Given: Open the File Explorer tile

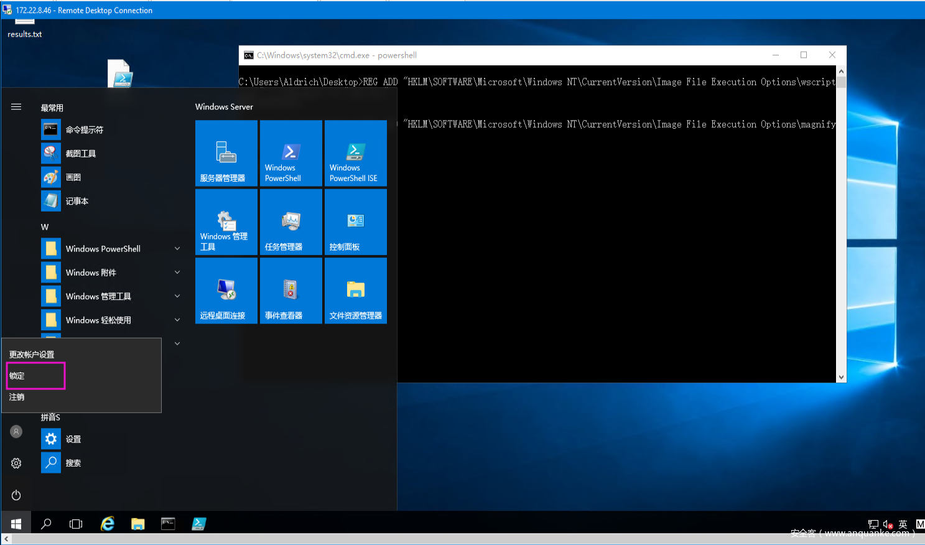Looking at the screenshot, I should (355, 291).
